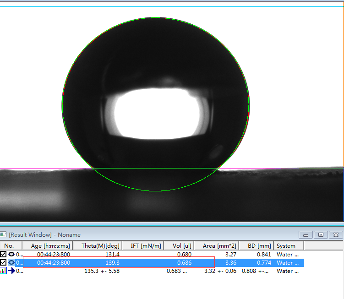Click the Result Window title bar icon
344x299 pixels.
click(x=4, y=235)
